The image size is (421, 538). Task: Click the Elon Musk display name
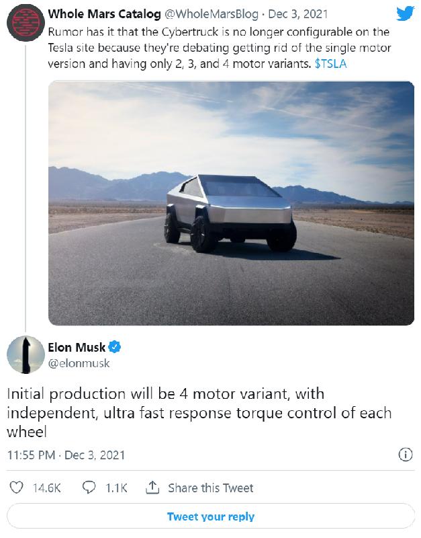click(x=77, y=348)
